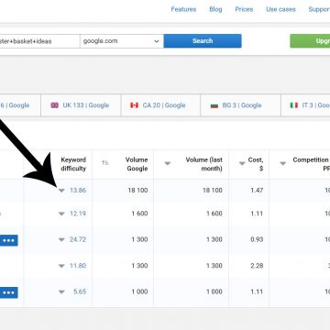Open the Competition column dropdown arrow

tap(283, 164)
